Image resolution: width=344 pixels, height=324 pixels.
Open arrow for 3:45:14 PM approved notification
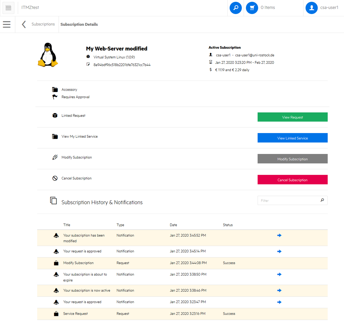pos(279,251)
